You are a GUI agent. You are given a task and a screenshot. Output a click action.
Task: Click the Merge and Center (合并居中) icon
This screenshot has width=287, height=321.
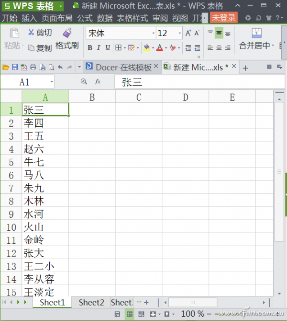pyautogui.click(x=256, y=33)
